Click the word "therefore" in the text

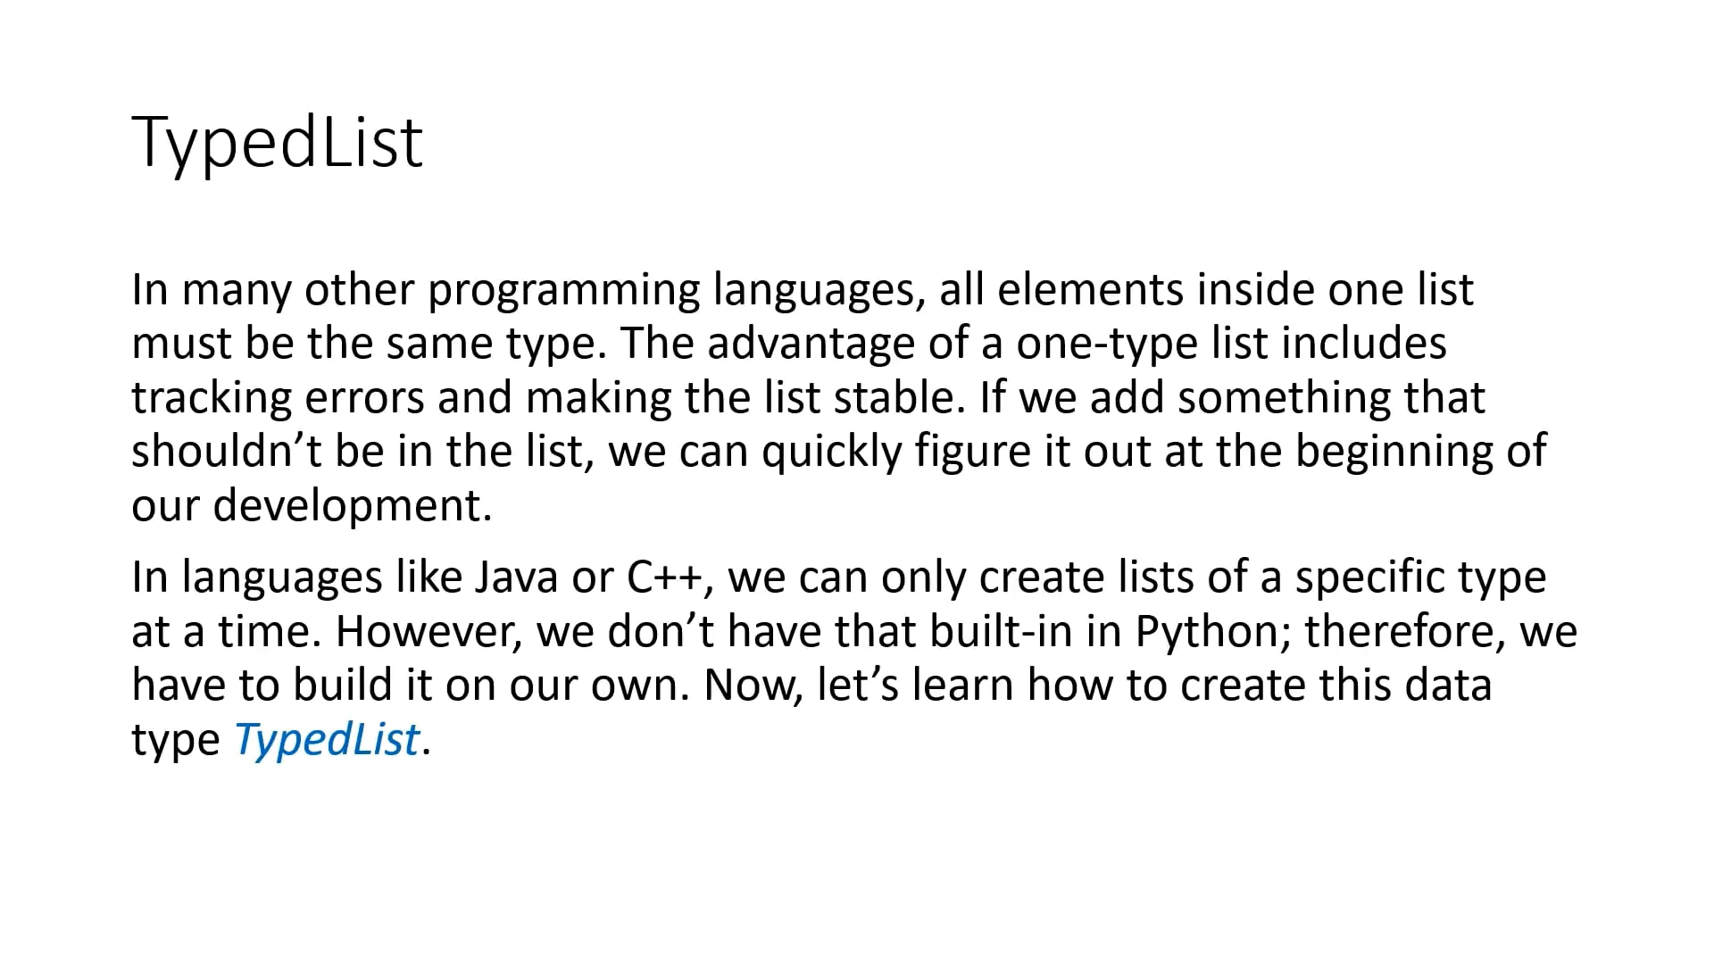pyautogui.click(x=1405, y=632)
